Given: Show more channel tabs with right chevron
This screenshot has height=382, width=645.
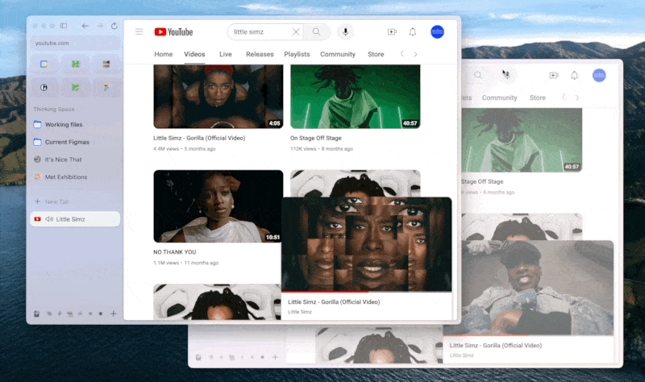Looking at the screenshot, I should (415, 54).
